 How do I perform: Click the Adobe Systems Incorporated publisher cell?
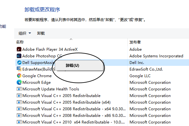point(156,56)
